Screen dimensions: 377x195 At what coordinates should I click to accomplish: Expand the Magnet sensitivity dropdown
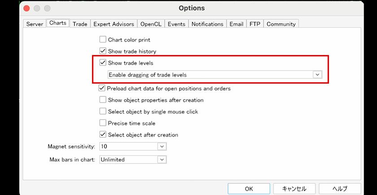pyautogui.click(x=162, y=146)
